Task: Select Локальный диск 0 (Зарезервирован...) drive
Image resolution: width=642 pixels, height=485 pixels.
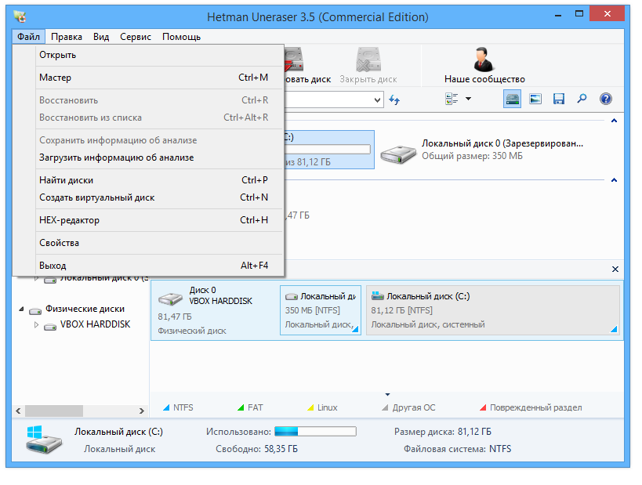Action: tap(481, 150)
